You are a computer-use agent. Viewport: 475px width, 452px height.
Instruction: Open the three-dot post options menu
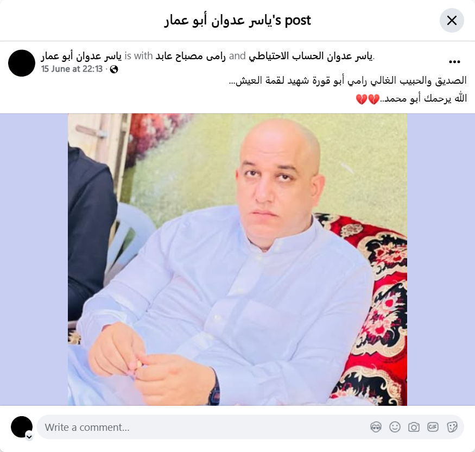point(454,62)
